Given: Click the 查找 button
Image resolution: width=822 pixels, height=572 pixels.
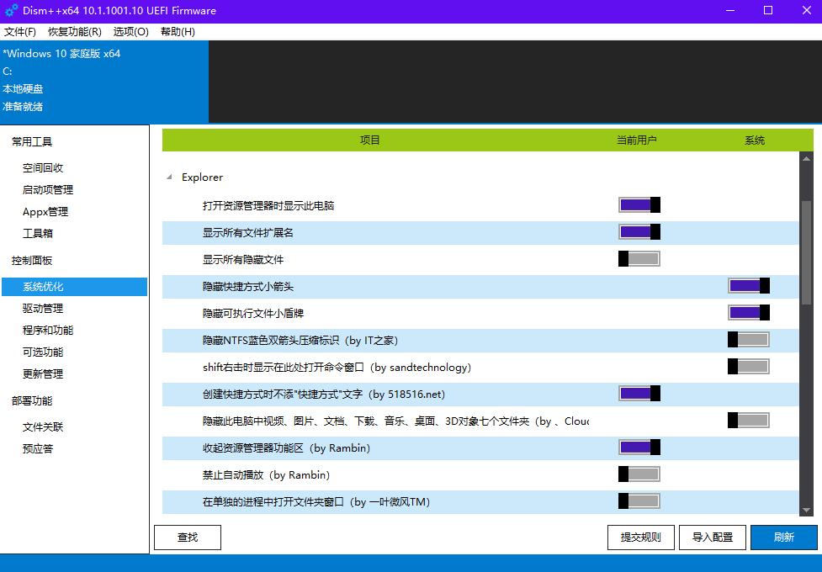Looking at the screenshot, I should (188, 538).
